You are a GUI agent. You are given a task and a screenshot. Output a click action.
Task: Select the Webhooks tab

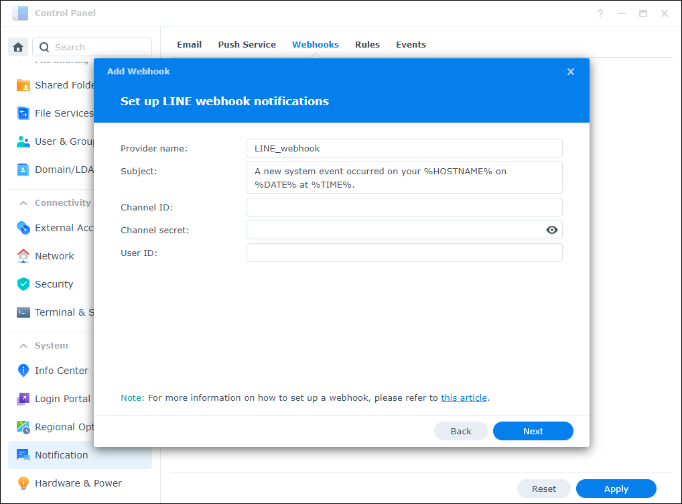tap(316, 44)
